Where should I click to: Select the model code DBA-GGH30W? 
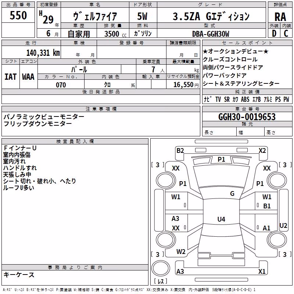(211, 34)
